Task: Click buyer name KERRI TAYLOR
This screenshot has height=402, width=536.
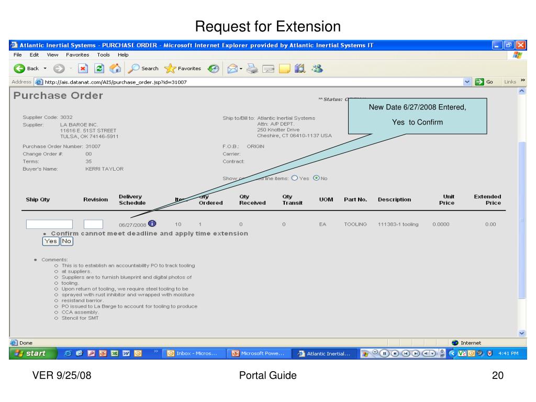Action: coord(104,169)
